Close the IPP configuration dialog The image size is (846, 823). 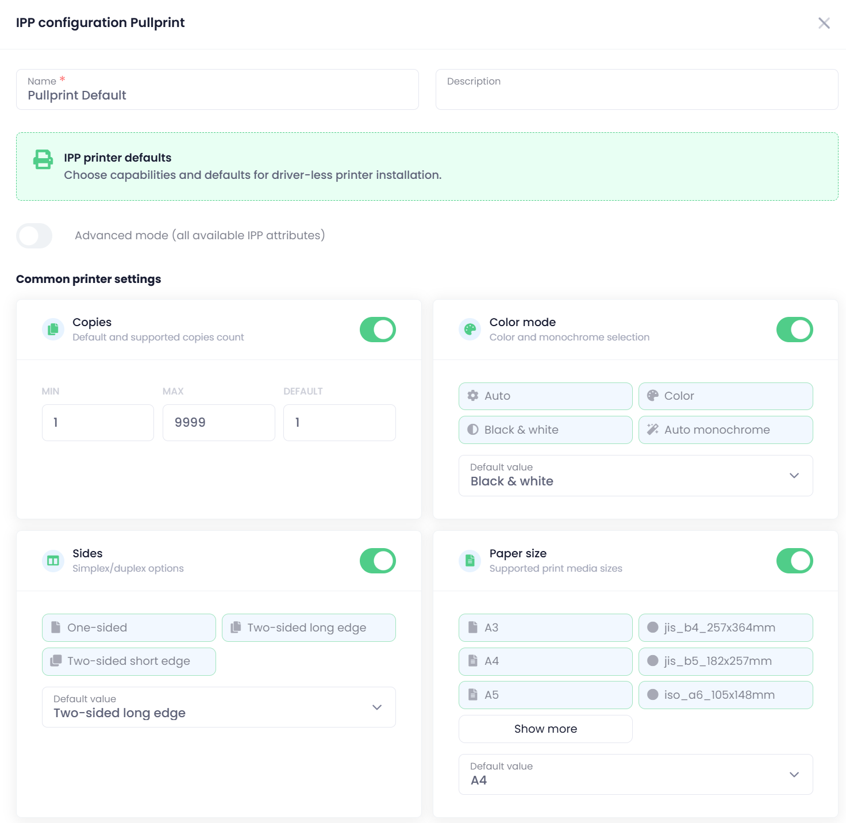coord(824,23)
